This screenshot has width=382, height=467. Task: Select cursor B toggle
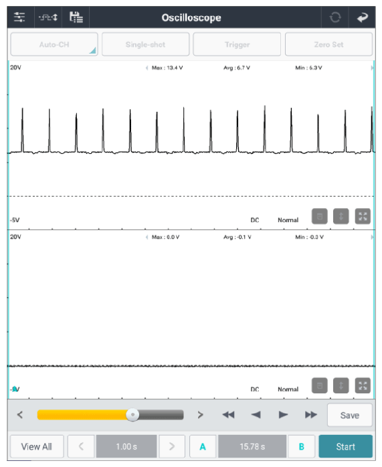(301, 446)
